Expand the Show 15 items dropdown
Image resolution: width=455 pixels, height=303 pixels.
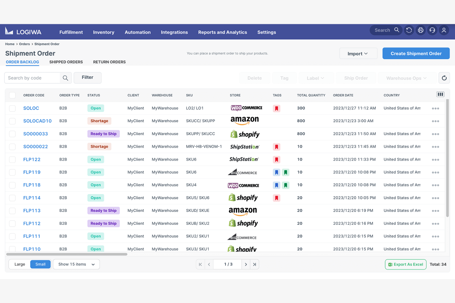pyautogui.click(x=76, y=264)
